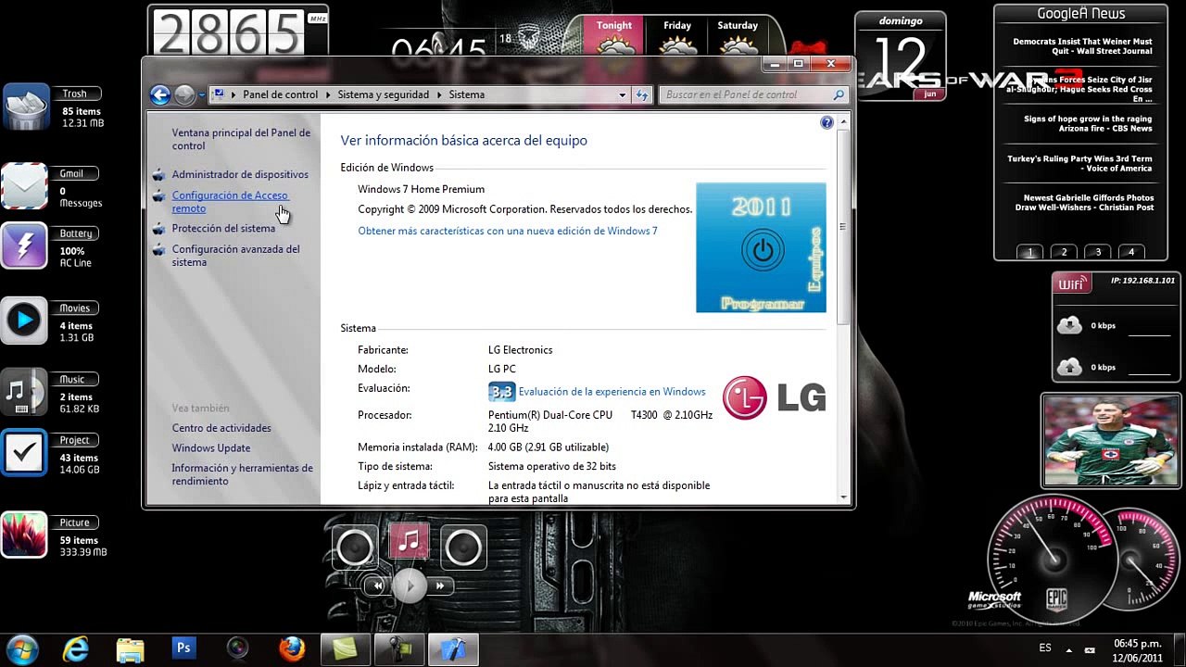Open Turkey's Ruling Party Wins headline
This screenshot has height=667, width=1186.
click(1079, 164)
